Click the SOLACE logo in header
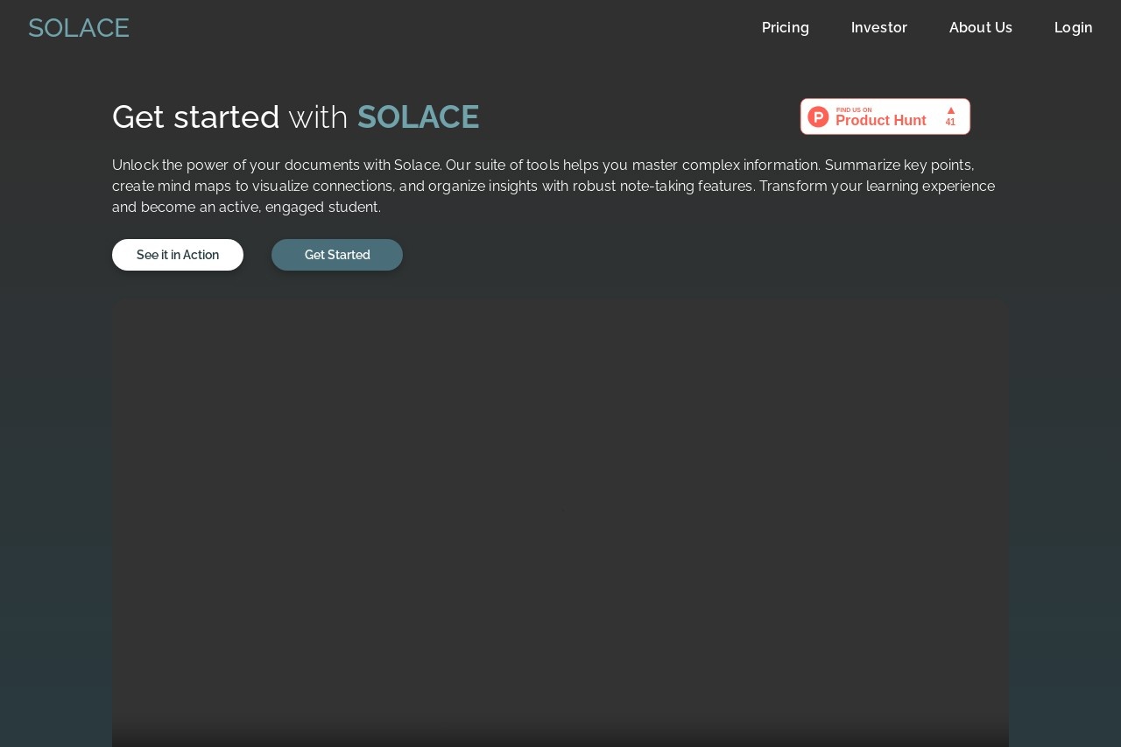 (x=79, y=28)
